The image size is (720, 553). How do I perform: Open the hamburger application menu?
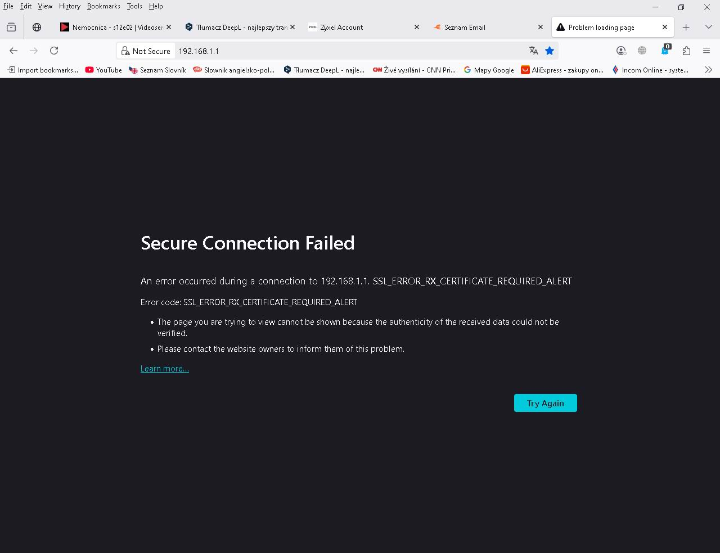[706, 51]
